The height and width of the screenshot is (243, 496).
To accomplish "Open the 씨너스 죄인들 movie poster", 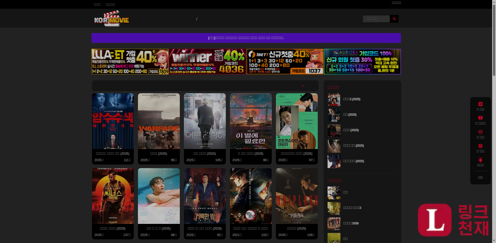I will click(x=113, y=196).
